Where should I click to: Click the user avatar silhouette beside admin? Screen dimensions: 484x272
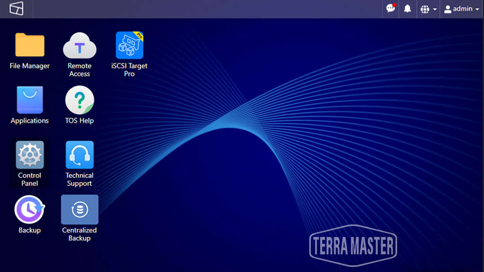click(448, 9)
